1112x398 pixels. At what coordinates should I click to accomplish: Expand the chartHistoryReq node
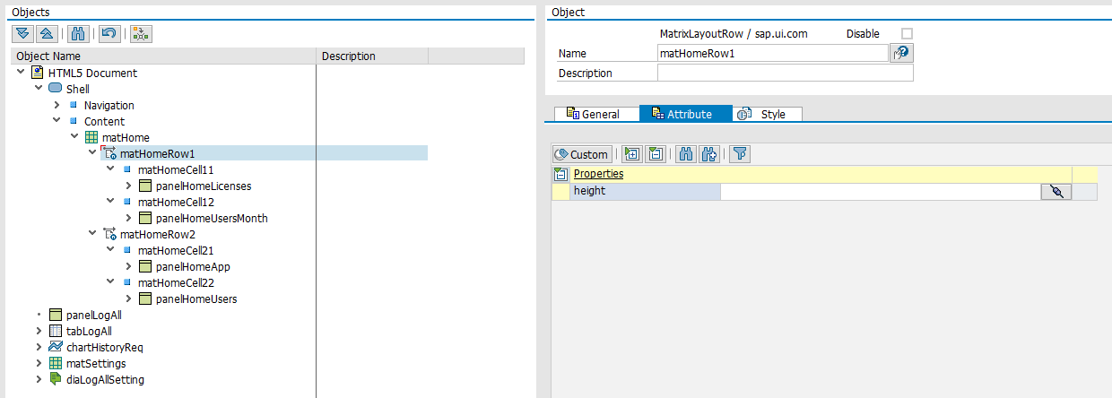pyautogui.click(x=39, y=347)
